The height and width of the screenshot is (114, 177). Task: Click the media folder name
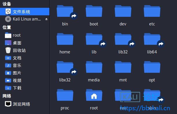tap(94, 80)
